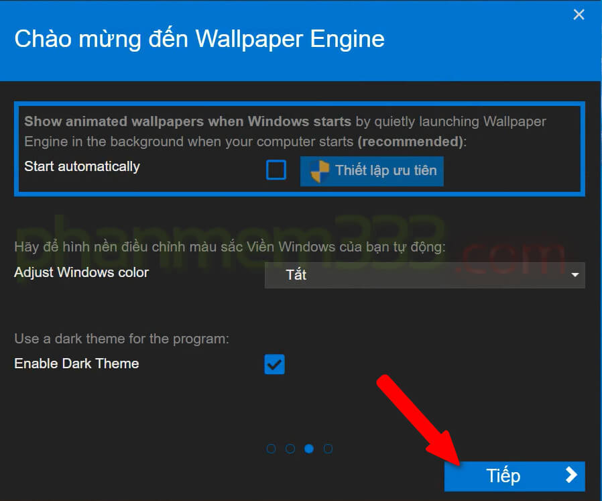Enable the Start automatically checkbox
The height and width of the screenshot is (501, 602).
pos(276,170)
